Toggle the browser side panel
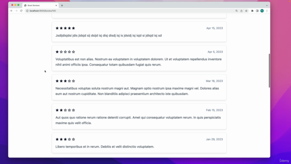The width and height of the screenshot is (291, 164). [x=257, y=11]
